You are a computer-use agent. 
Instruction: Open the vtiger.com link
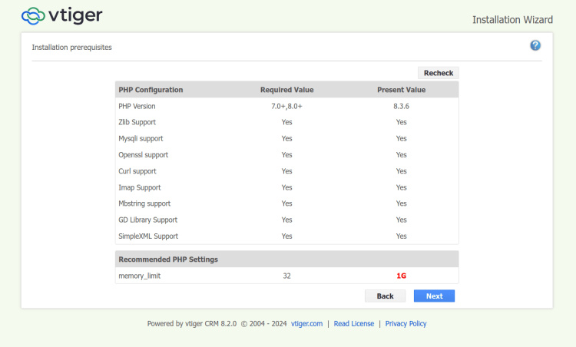point(306,324)
